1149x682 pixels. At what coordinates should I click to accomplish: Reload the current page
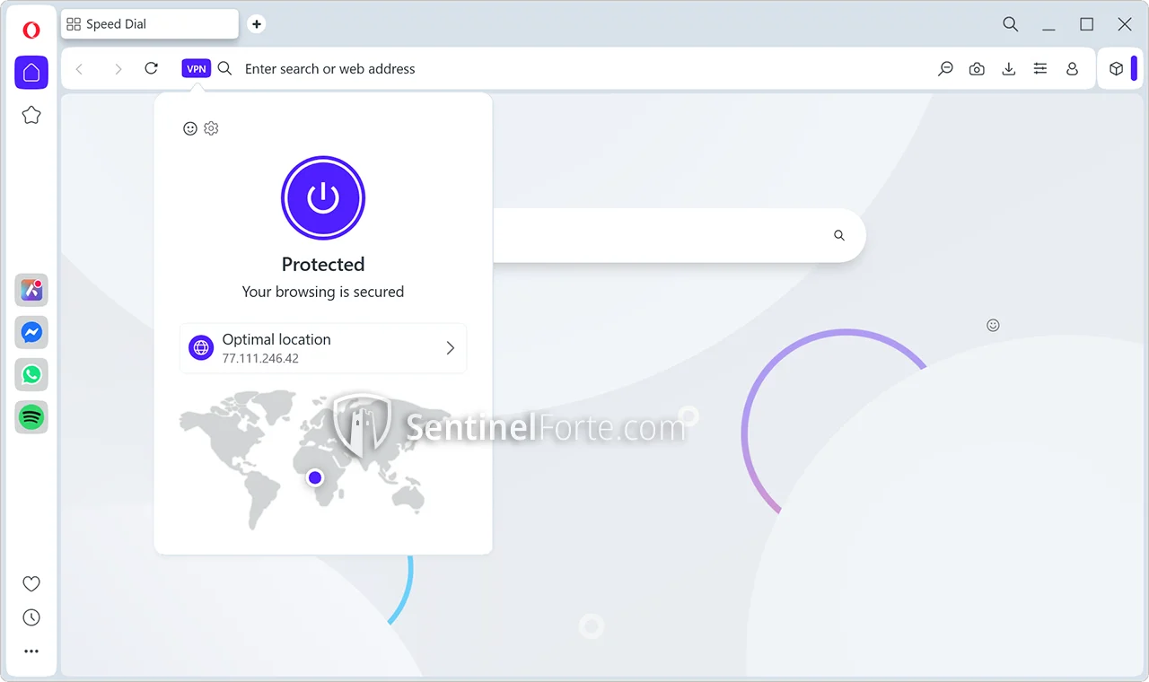click(x=152, y=68)
